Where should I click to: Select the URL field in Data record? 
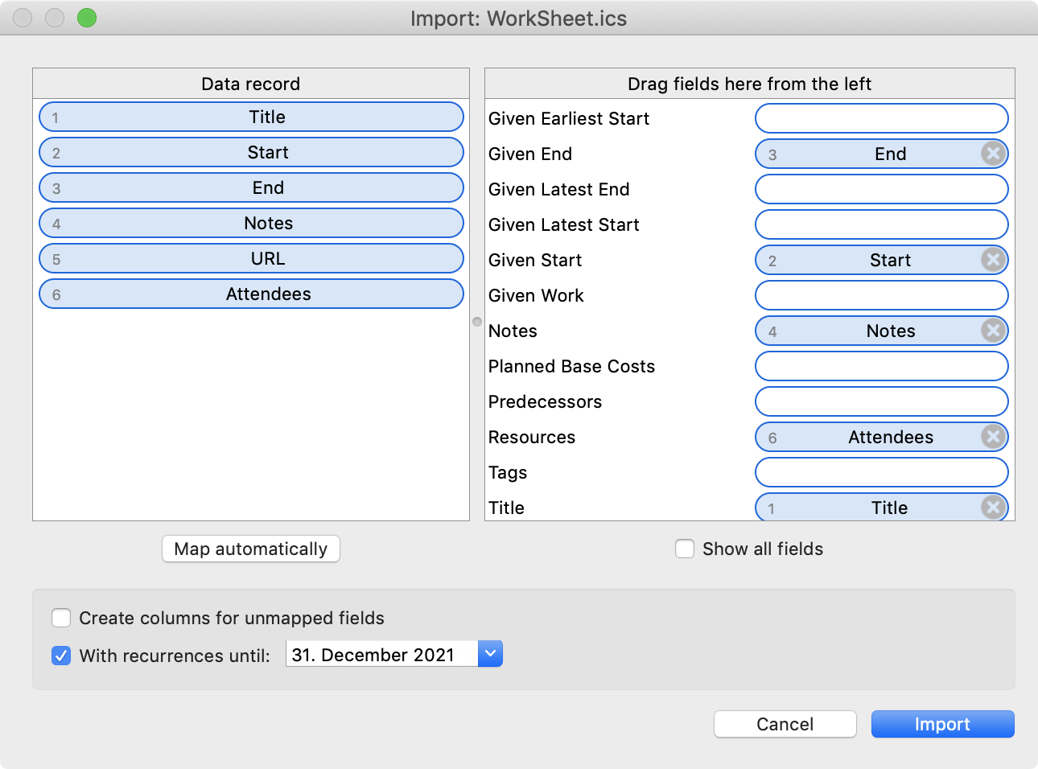point(251,258)
